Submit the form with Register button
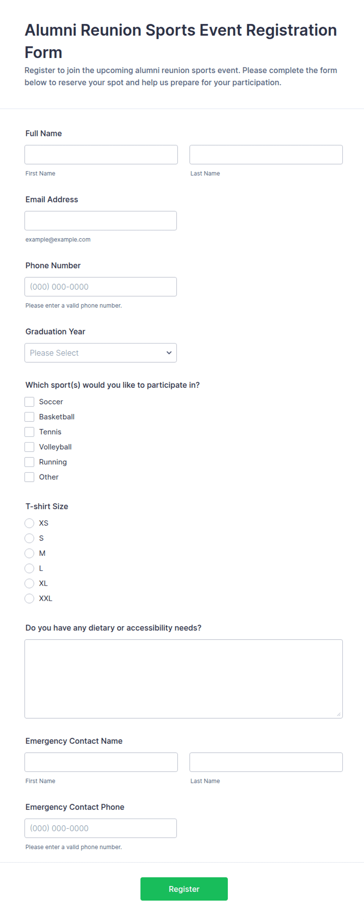Screen dimensions: 364x920 tap(184, 889)
